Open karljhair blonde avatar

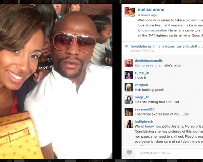[x=129, y=87]
